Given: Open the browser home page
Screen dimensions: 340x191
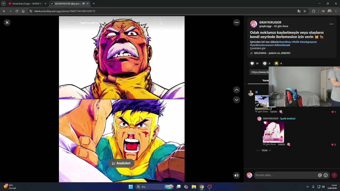Looking at the screenshot, I should pyautogui.click(x=23, y=11).
